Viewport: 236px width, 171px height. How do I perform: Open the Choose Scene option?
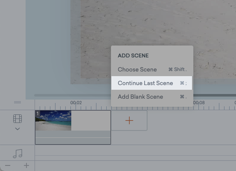[152, 69]
